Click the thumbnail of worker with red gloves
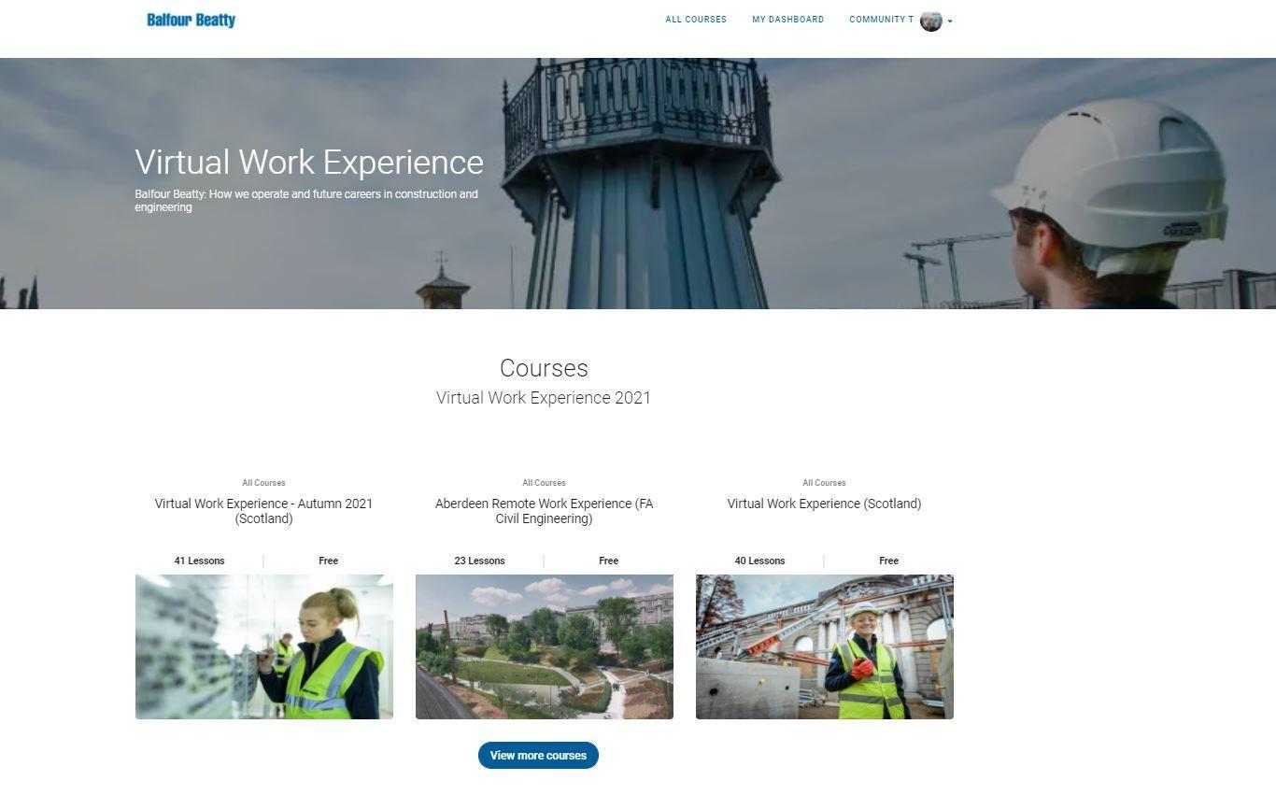This screenshot has width=1276, height=795. pyautogui.click(x=825, y=646)
